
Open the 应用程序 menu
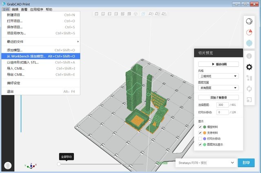click(x=36, y=9)
